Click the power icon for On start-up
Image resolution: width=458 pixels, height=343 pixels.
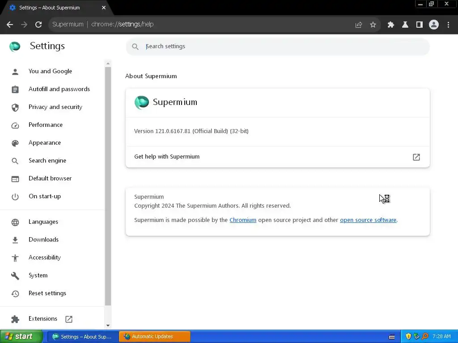[15, 197]
